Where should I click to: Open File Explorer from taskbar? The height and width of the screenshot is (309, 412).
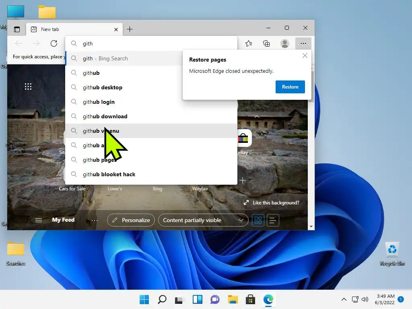tap(233, 299)
